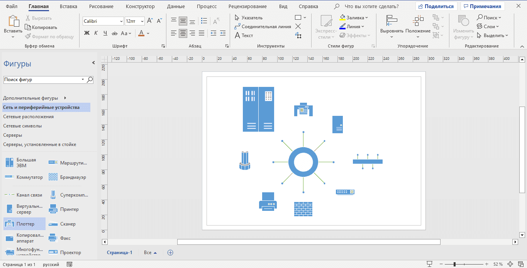The height and width of the screenshot is (268, 527).
Task: Select the Pointer (Указатель) tool
Action: [249, 18]
